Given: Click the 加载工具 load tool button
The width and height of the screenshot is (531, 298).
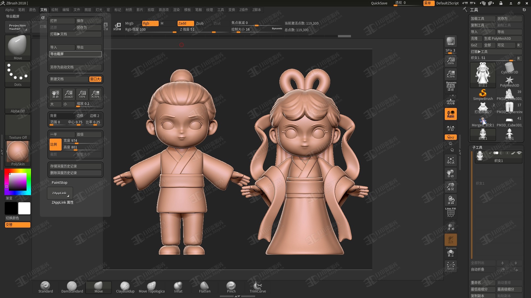Looking at the screenshot, I should pyautogui.click(x=483, y=18).
